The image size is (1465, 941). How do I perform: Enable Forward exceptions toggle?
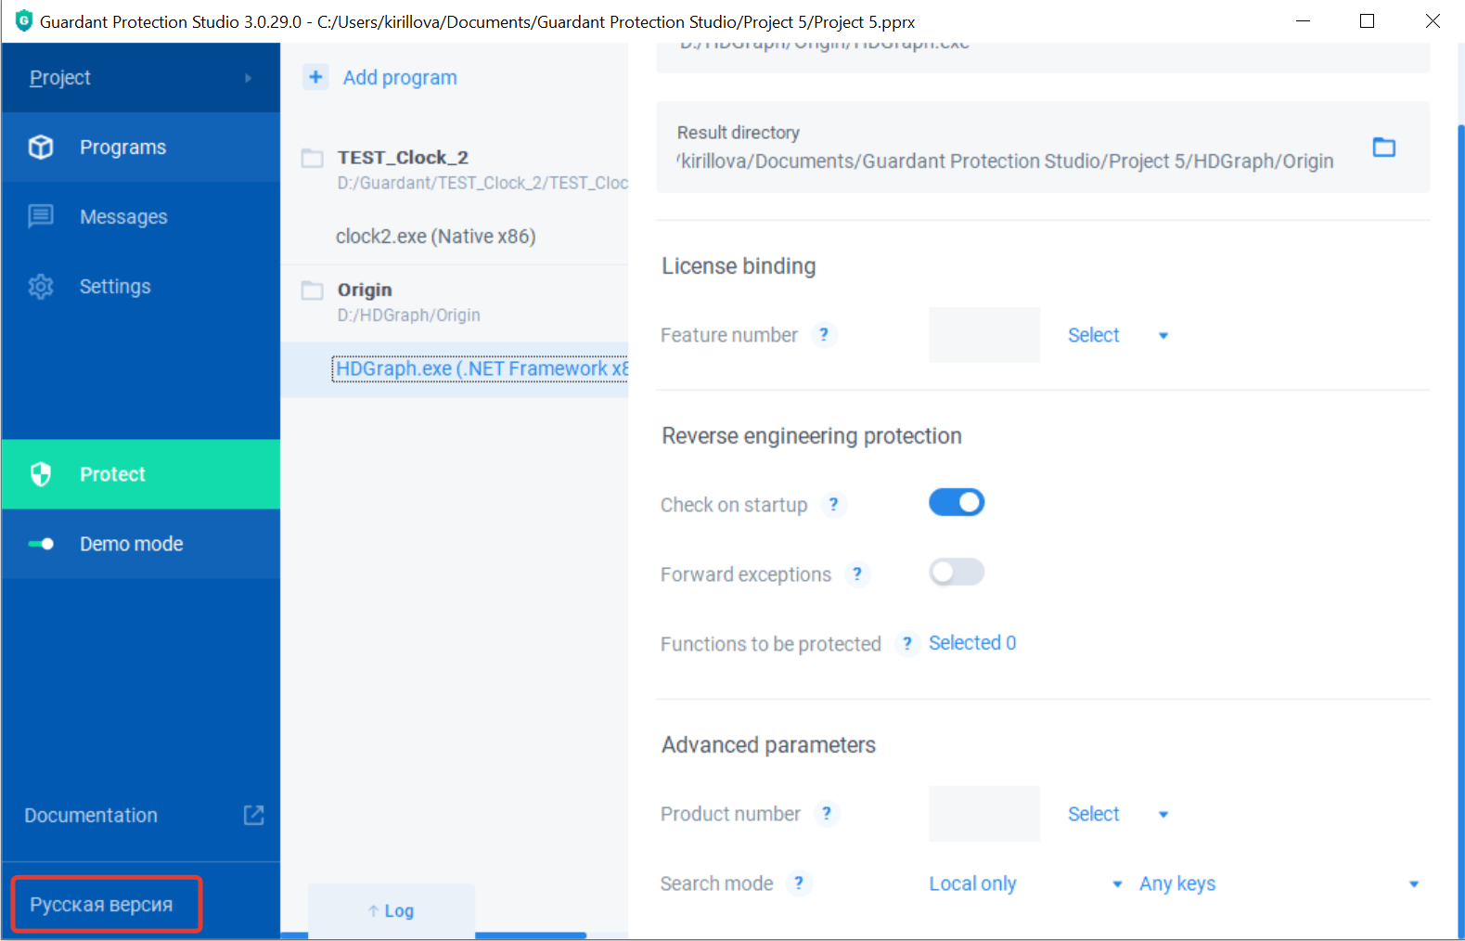956,573
